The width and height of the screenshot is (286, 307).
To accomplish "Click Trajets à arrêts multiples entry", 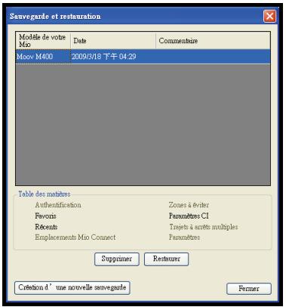I will (204, 227).
